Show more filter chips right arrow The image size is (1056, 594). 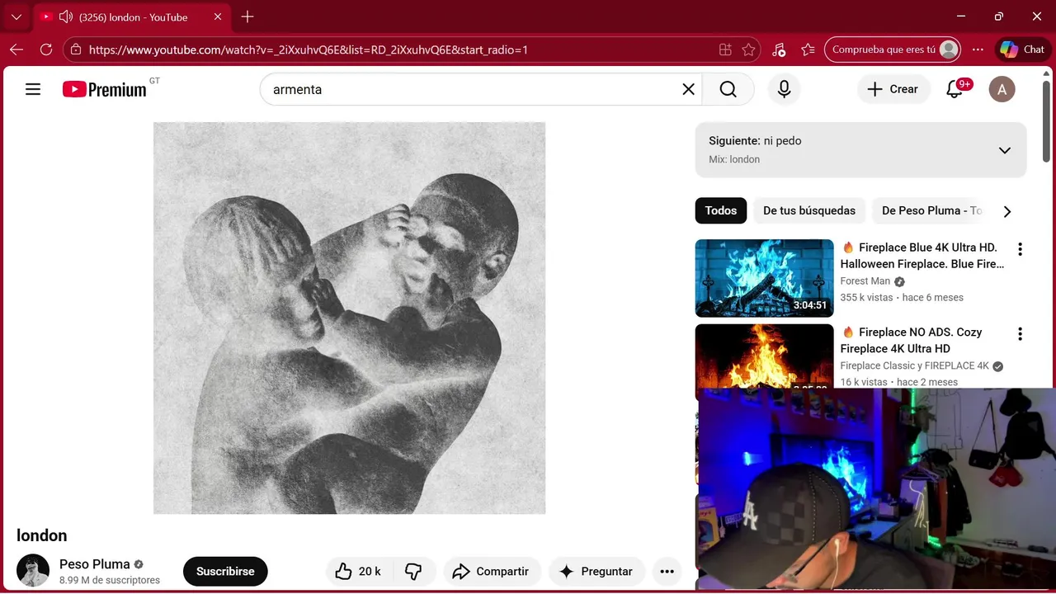[x=1006, y=211]
